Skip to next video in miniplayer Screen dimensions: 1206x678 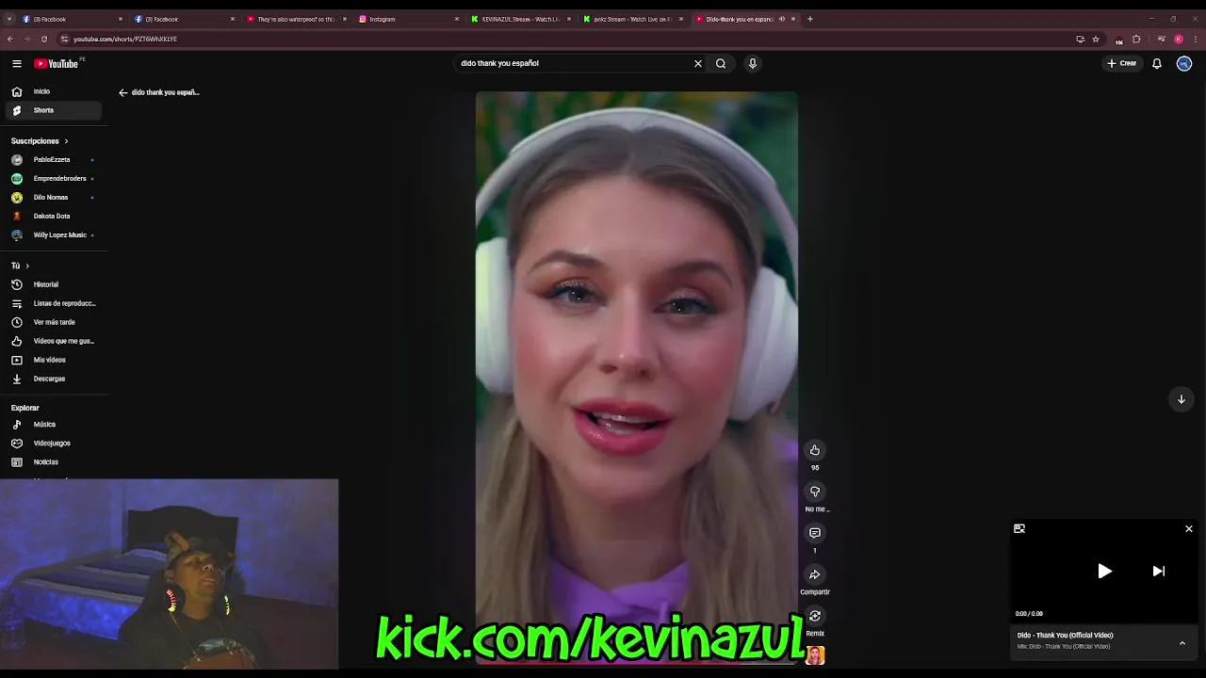click(x=1159, y=571)
